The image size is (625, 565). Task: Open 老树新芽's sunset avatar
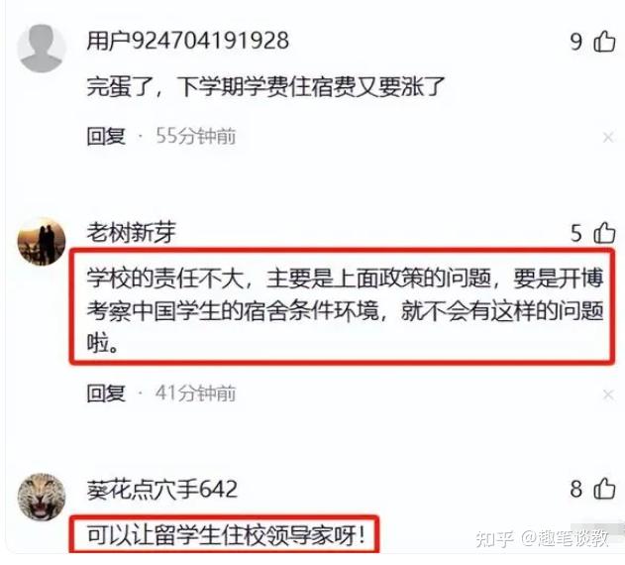(x=42, y=242)
